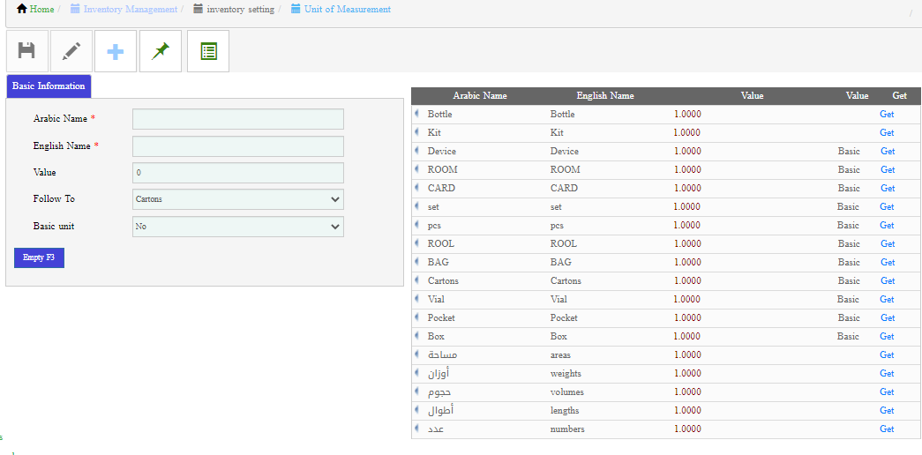Click the Home icon in breadcrumb

22,10
